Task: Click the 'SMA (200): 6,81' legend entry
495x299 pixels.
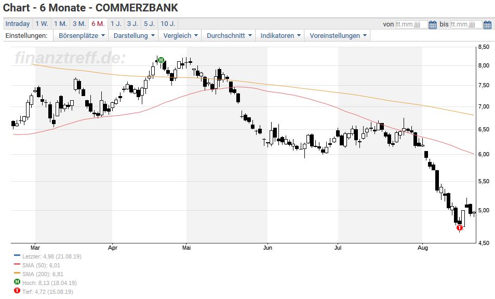Action: coord(43,274)
